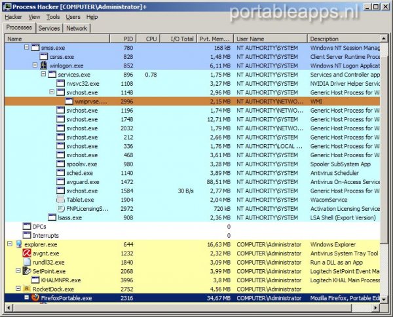Click the SetPoint.exe icon
The height and width of the screenshot is (317, 393).
(x=27, y=271)
